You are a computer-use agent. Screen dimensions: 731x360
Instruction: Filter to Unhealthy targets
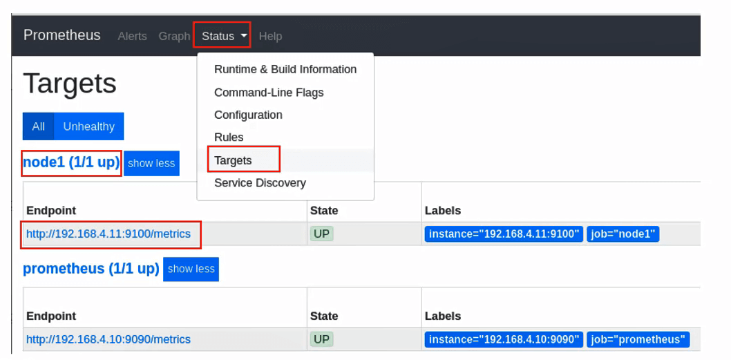point(88,126)
